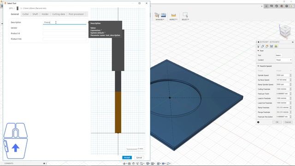The width and height of the screenshot is (295, 166).
Task: Open the Linking tab icon in 2D Pocket panel
Action: (x=276, y=46)
